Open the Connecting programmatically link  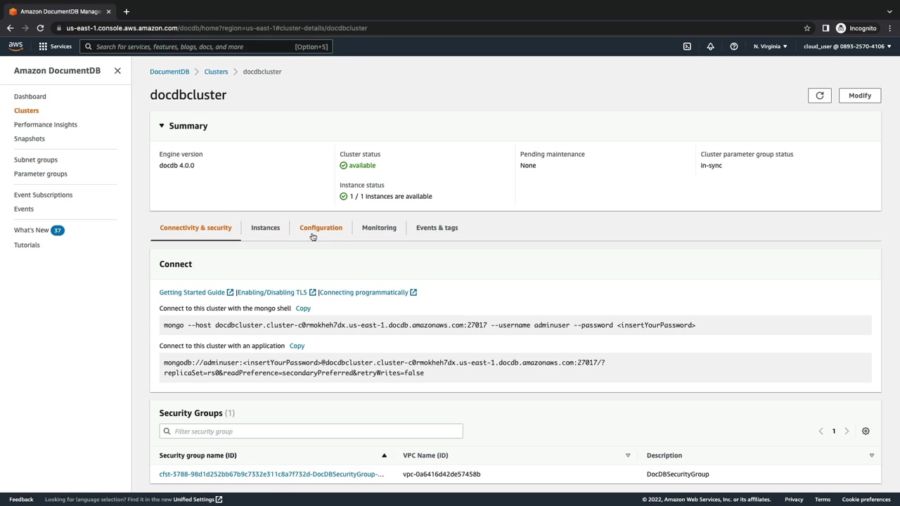(368, 292)
